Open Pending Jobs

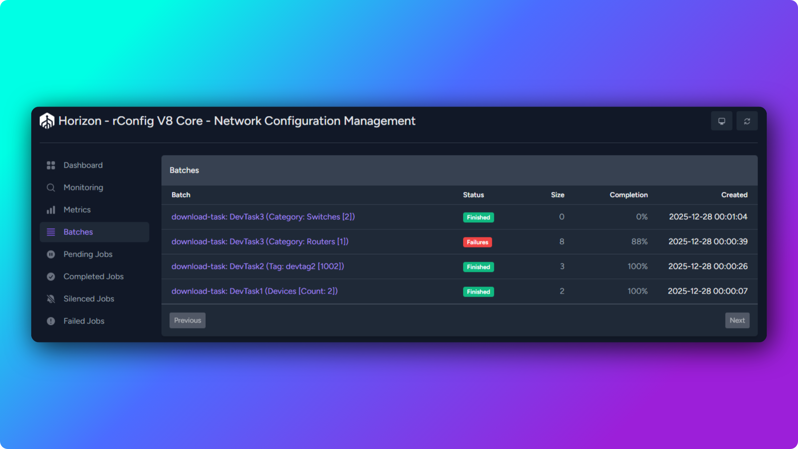(94, 254)
